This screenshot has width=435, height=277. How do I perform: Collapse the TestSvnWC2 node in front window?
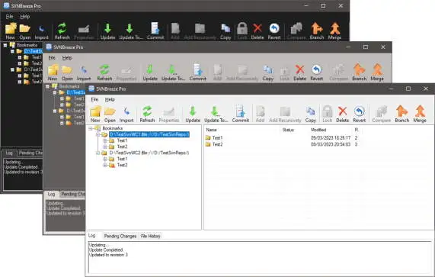click(x=98, y=153)
